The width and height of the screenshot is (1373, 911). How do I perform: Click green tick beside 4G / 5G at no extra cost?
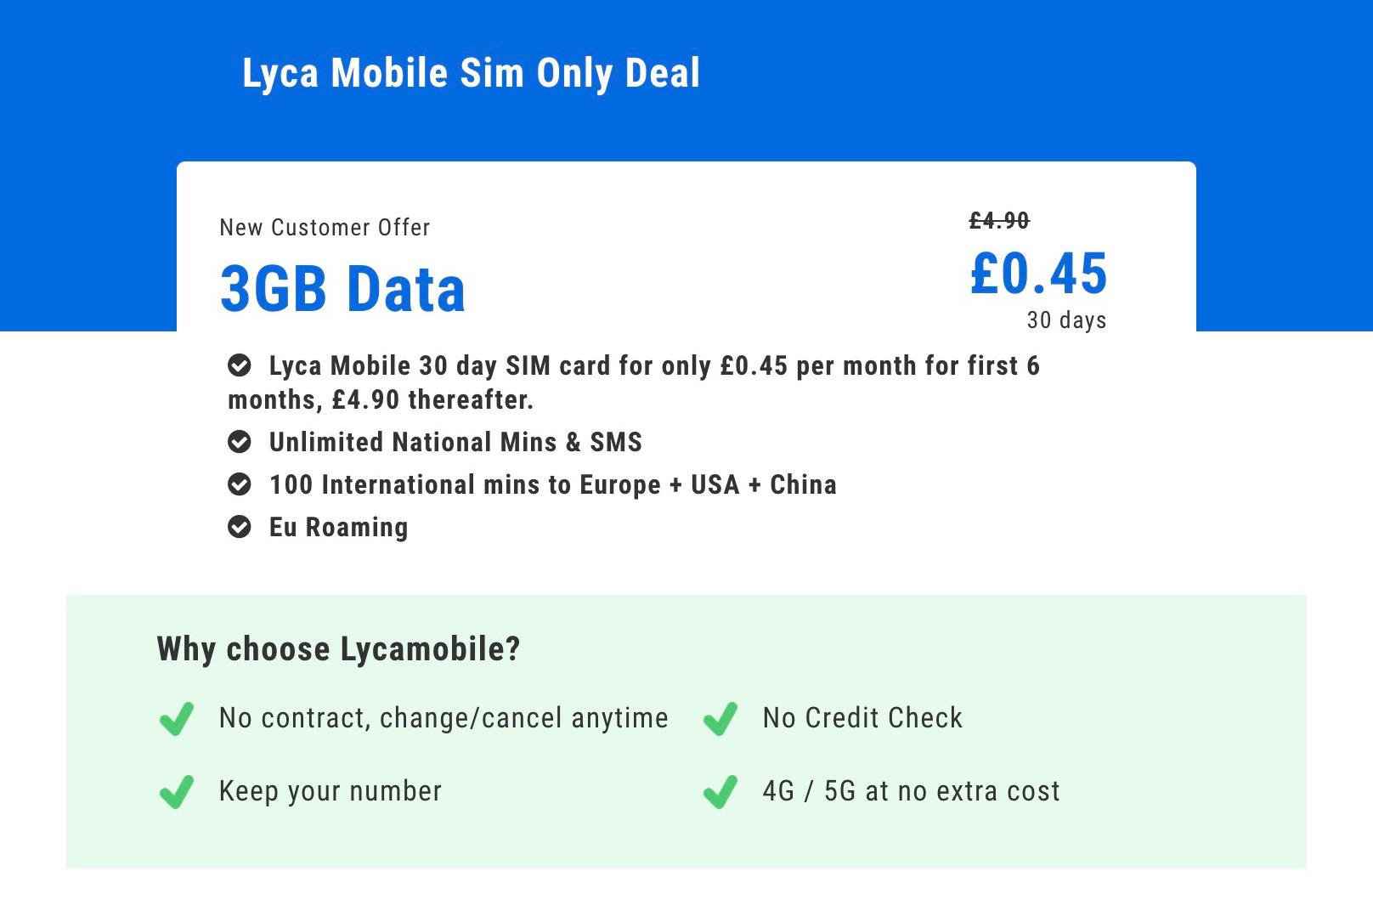click(x=720, y=792)
